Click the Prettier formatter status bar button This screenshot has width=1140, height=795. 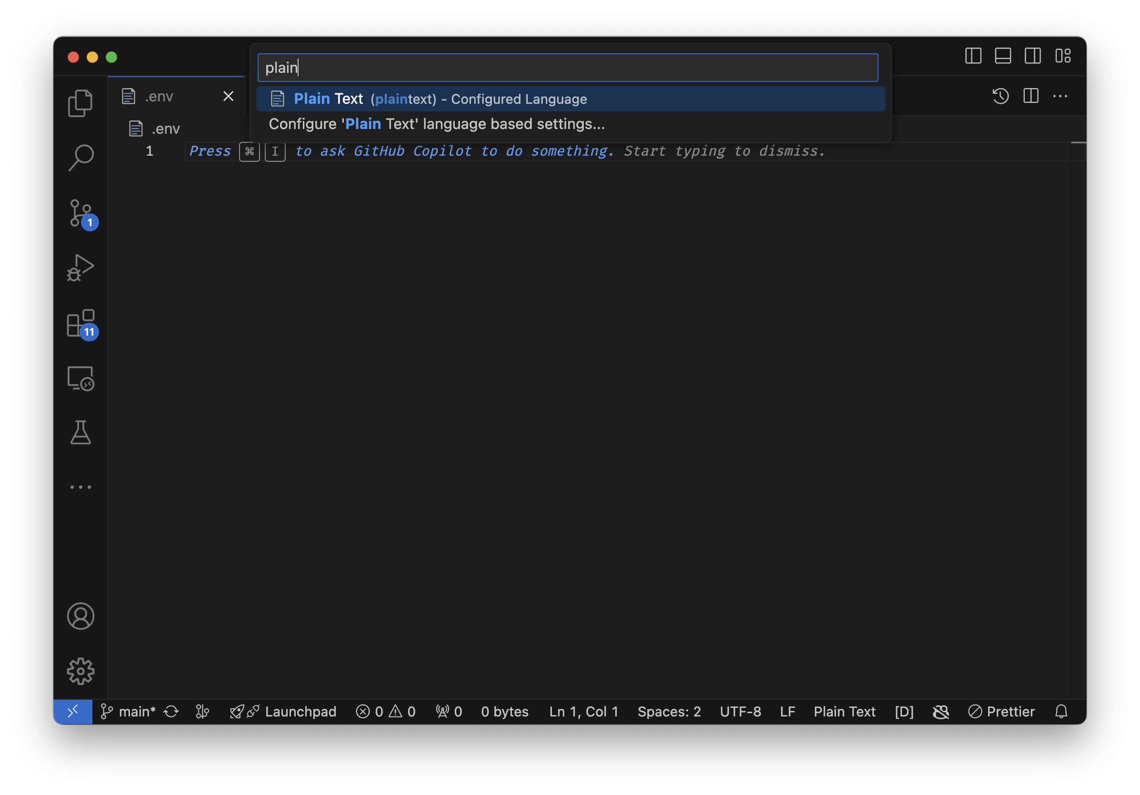pos(1000,711)
